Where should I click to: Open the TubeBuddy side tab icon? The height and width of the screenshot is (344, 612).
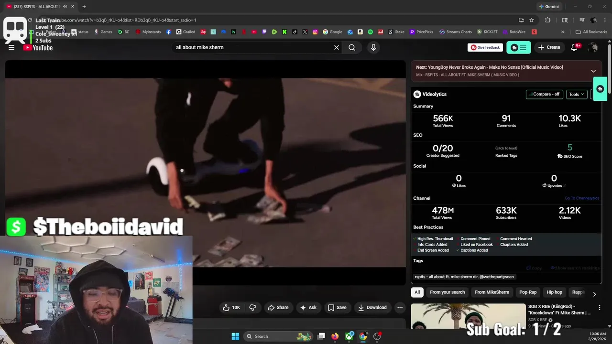pos(600,89)
